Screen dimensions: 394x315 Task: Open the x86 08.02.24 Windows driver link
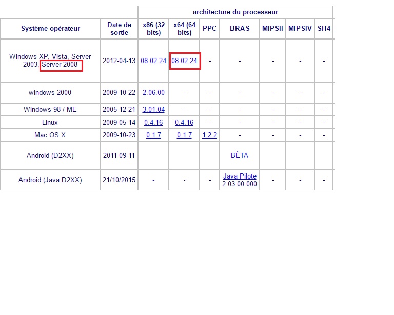point(153,61)
